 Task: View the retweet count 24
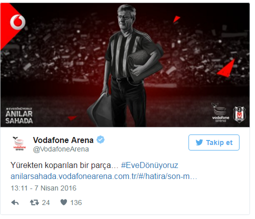[x=46, y=202]
